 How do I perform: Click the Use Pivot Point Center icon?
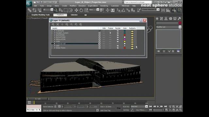(102, 10)
